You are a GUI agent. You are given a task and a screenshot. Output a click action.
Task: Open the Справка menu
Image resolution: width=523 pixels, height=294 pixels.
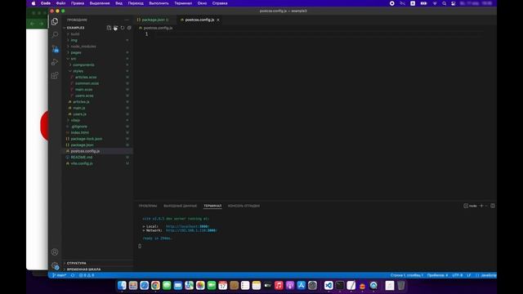click(x=220, y=3)
